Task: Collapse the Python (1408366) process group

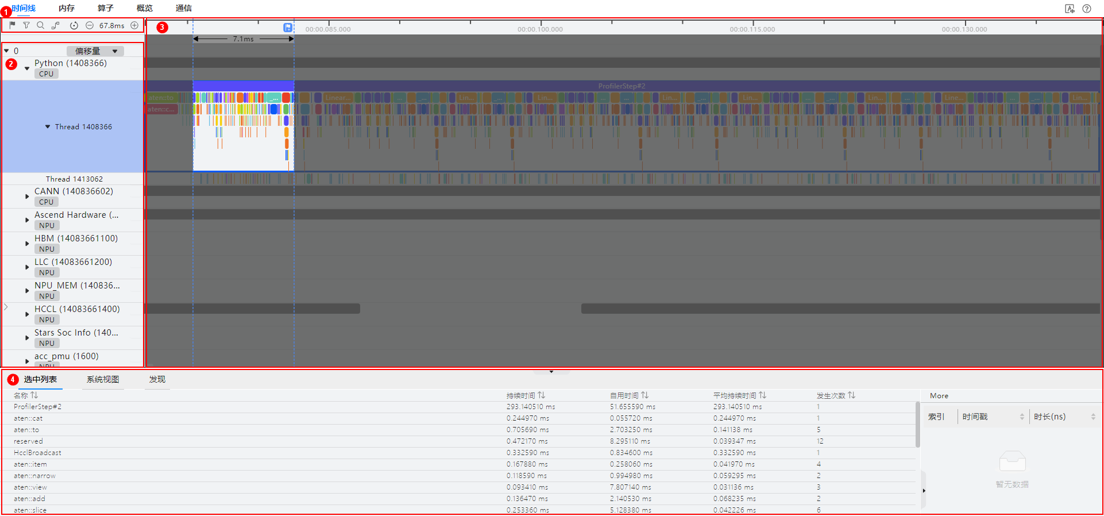Action: coord(27,68)
